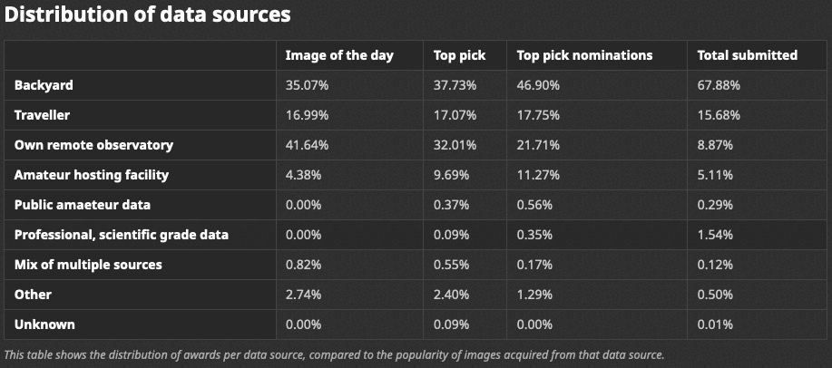Click the 67.88% Total submitted cell
The height and width of the screenshot is (368, 832).
pos(719,85)
